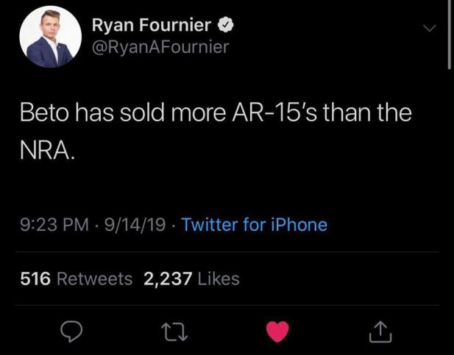Viewport: 454px width, 355px height.
Task: Select the tweet text starting with Beto
Action: [216, 132]
